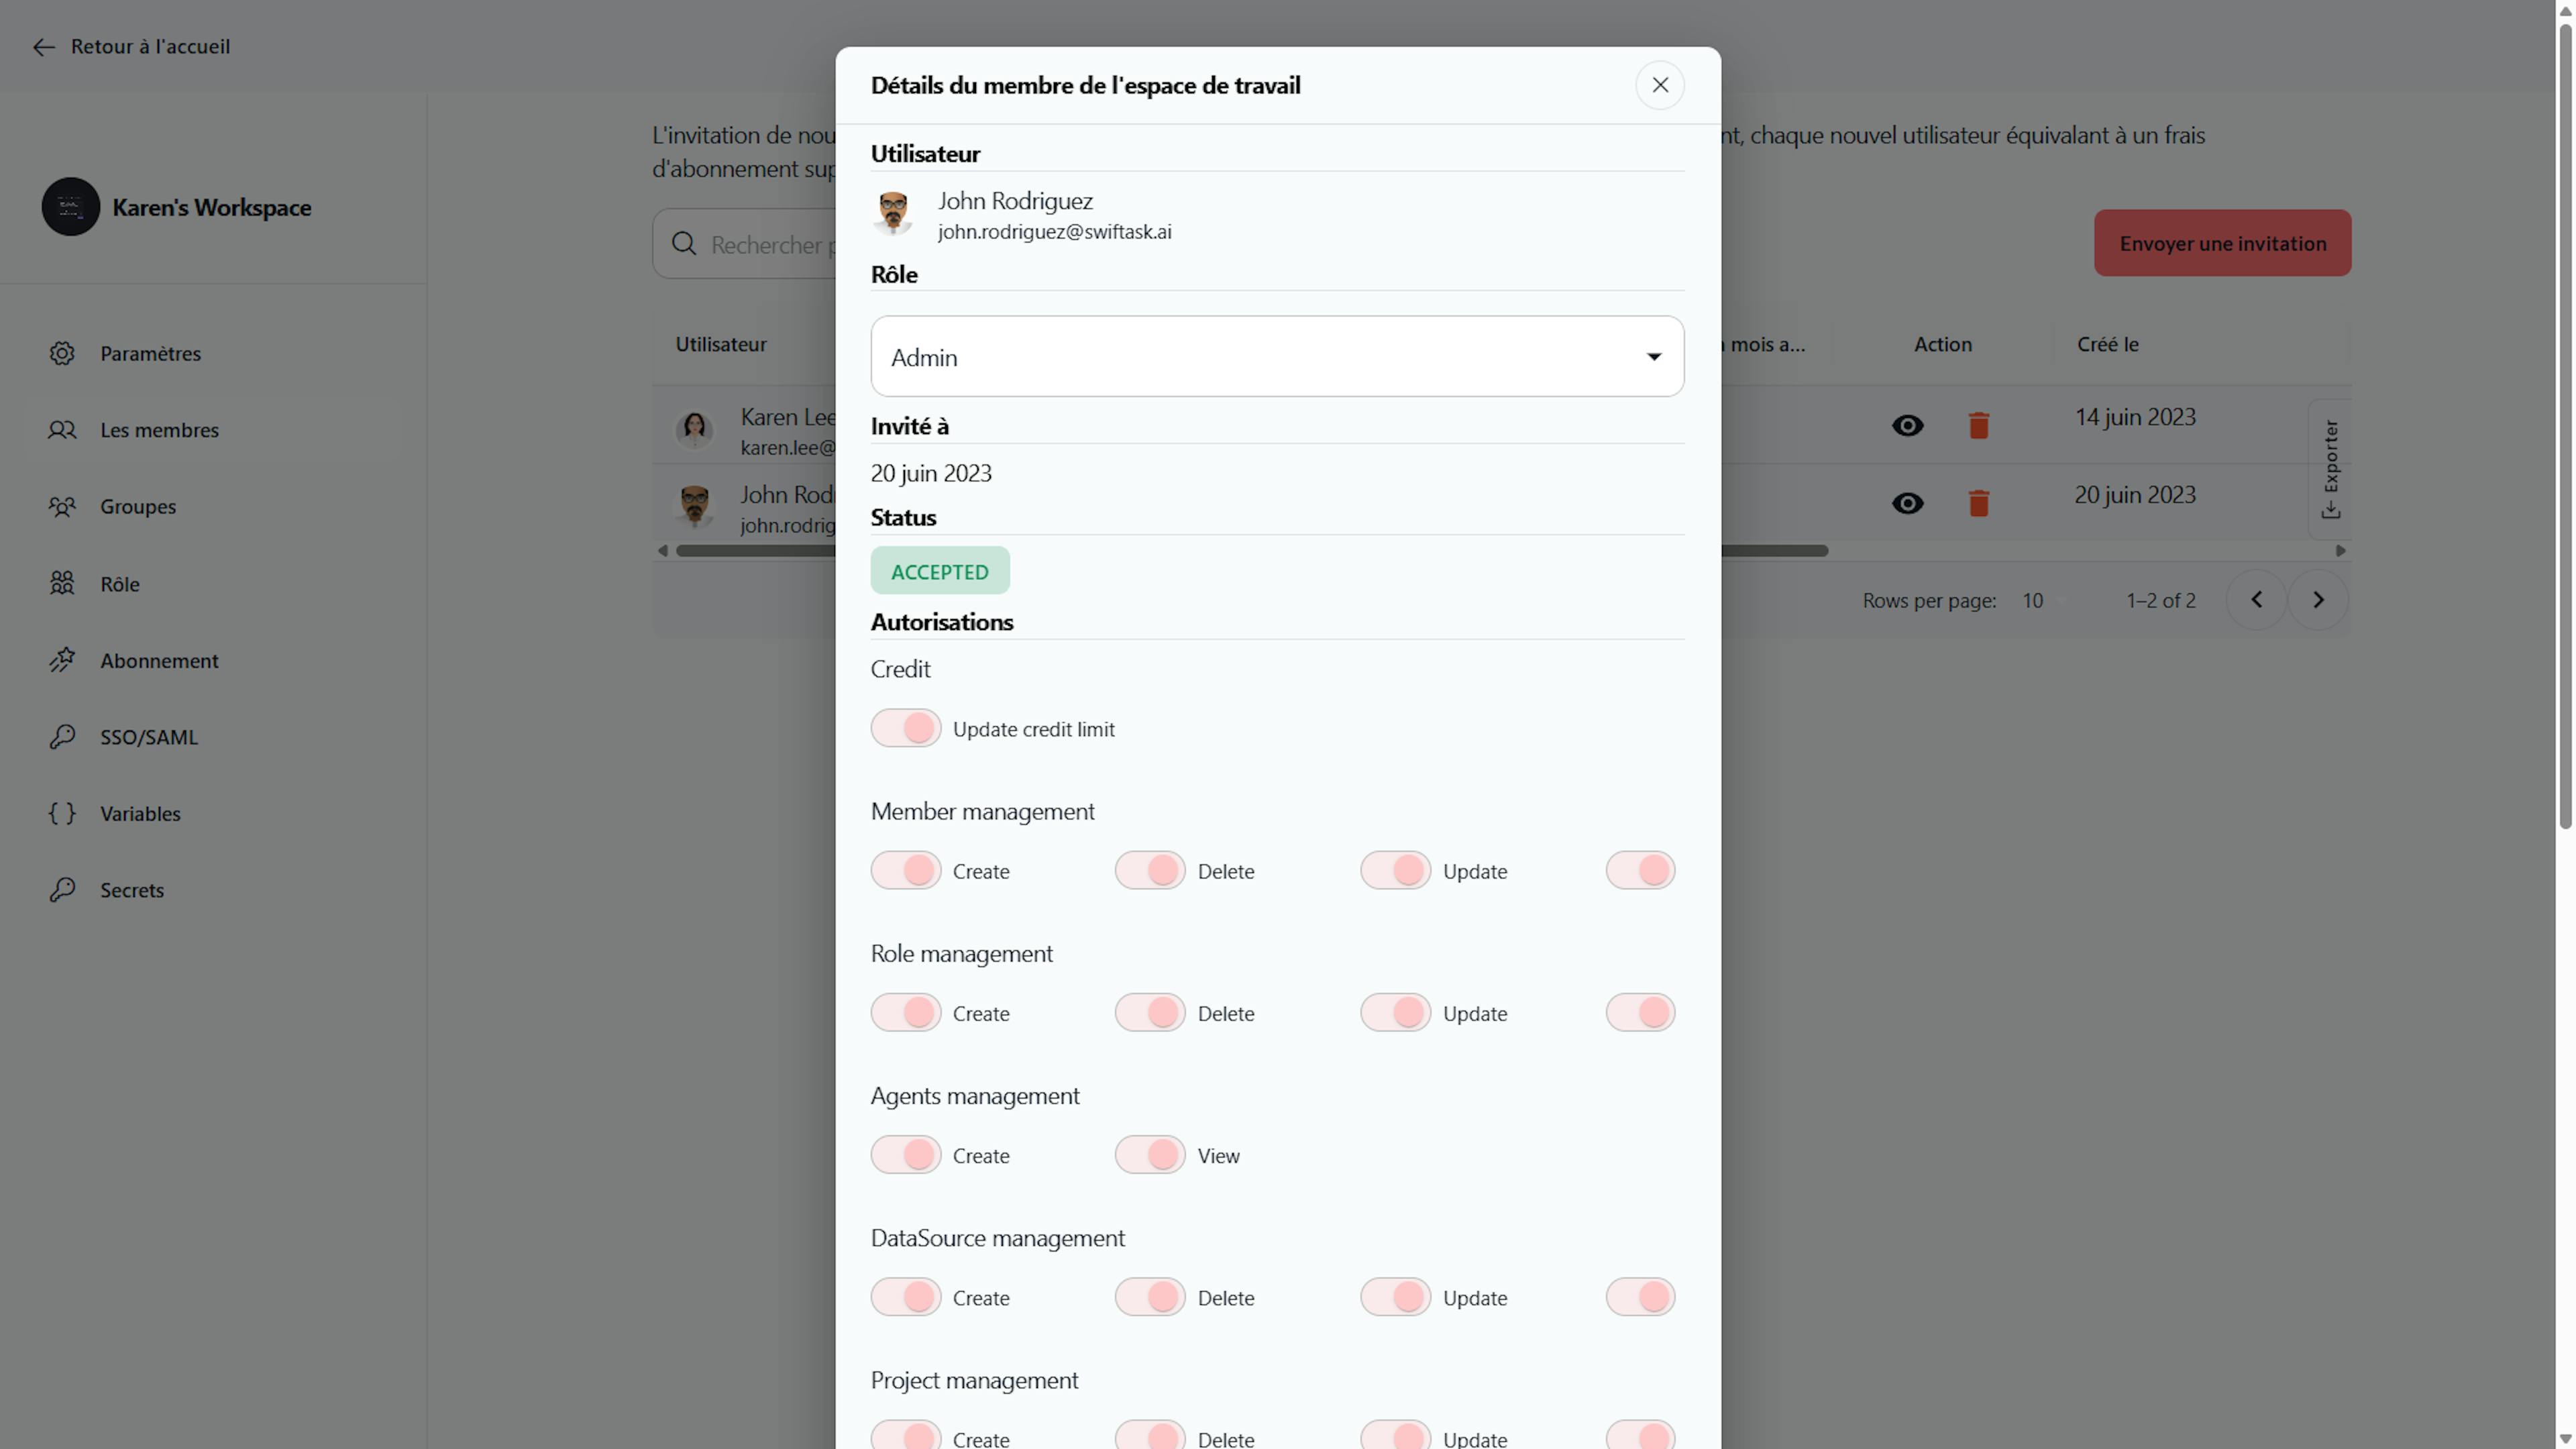Delete John Rodriguez with trash icon
Image resolution: width=2576 pixels, height=1449 pixels.
[1978, 503]
